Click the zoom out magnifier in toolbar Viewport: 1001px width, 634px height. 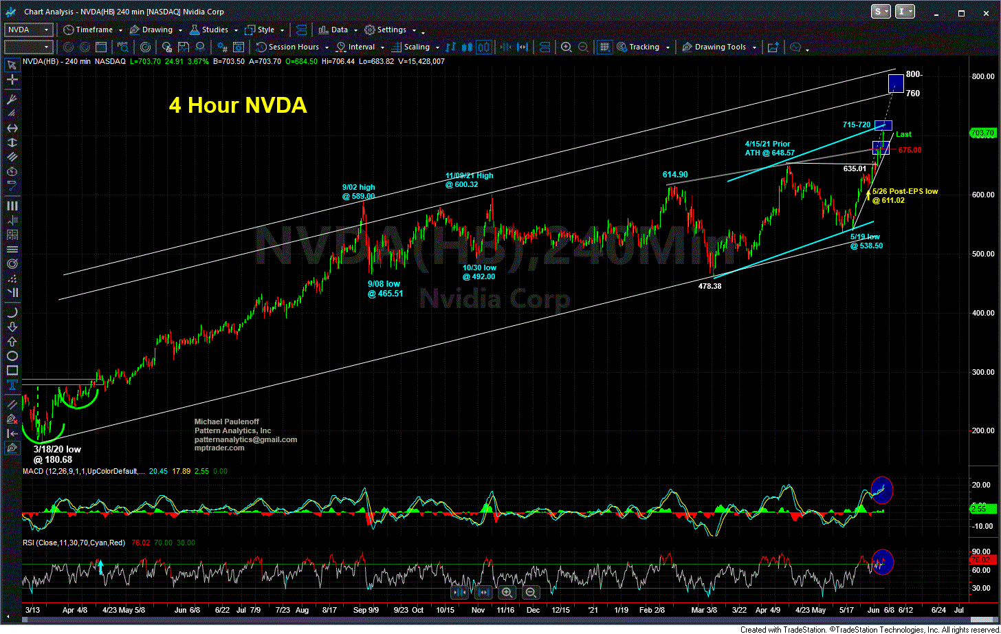coord(582,47)
